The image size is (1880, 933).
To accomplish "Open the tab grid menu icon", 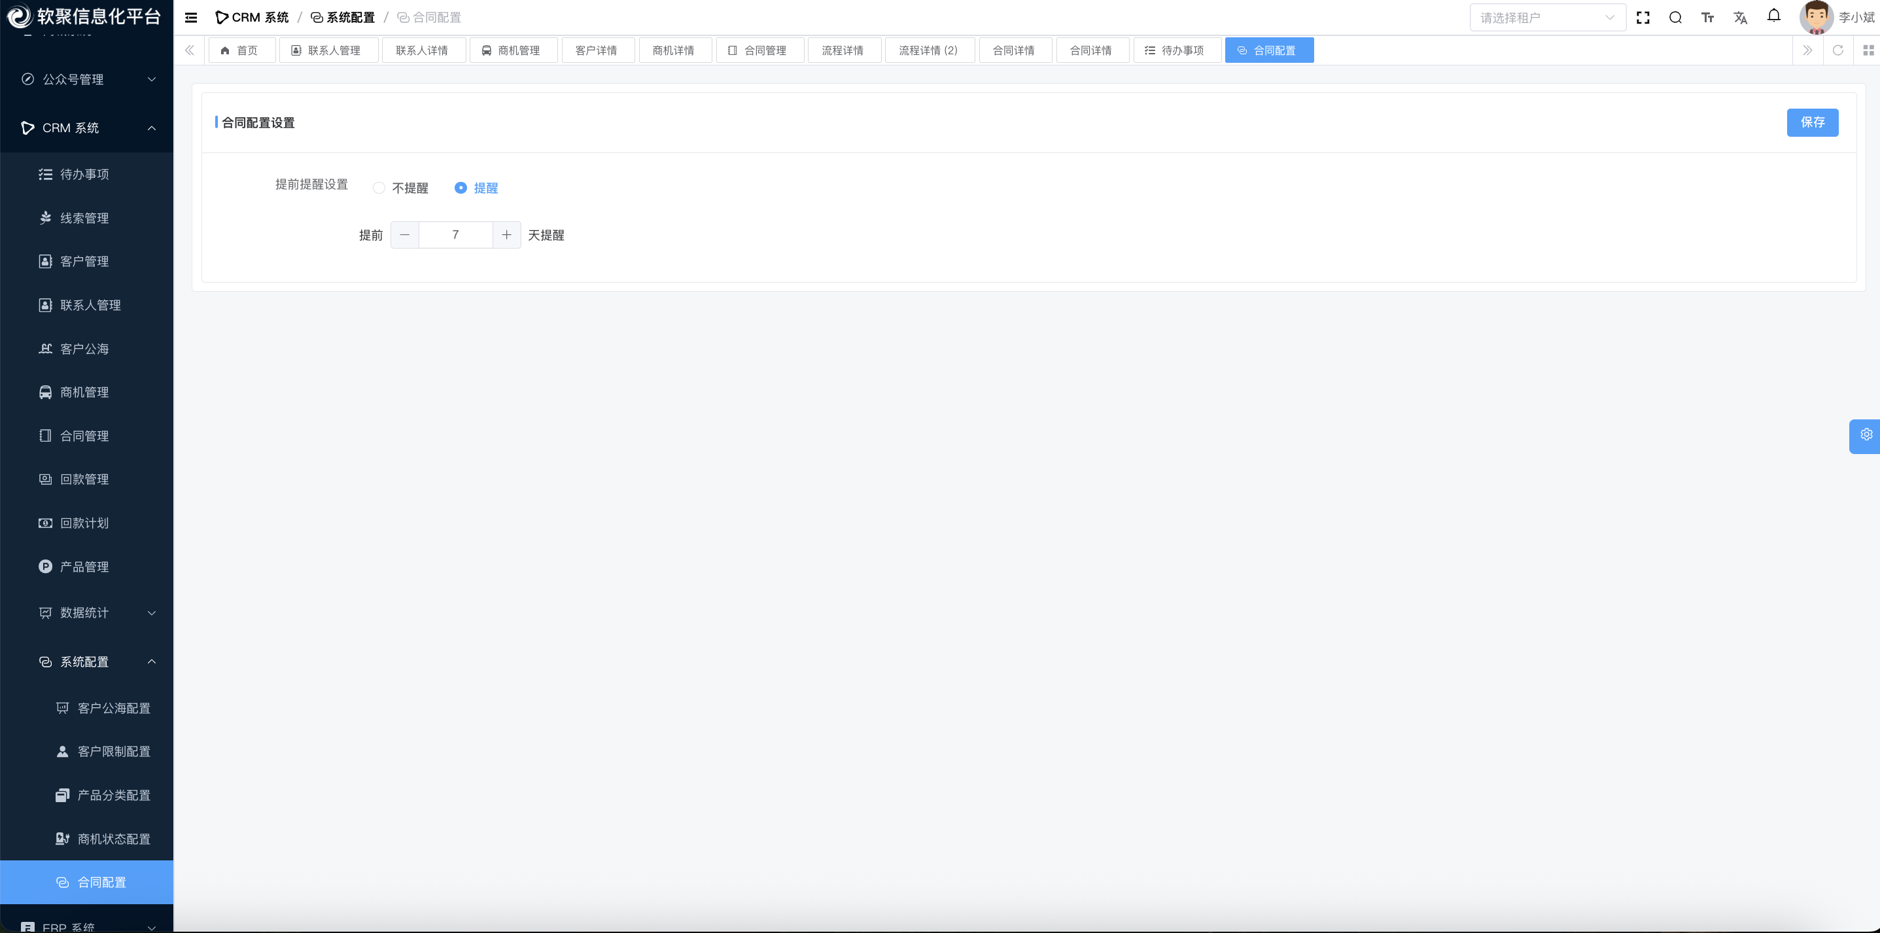I will [1868, 50].
